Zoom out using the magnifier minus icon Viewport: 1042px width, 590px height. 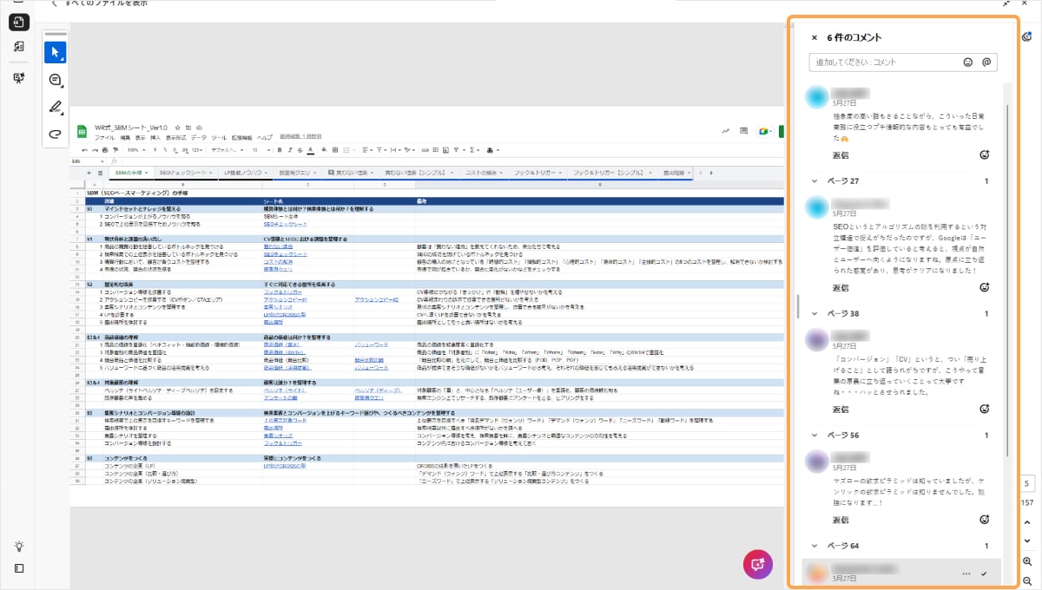pyautogui.click(x=1027, y=580)
